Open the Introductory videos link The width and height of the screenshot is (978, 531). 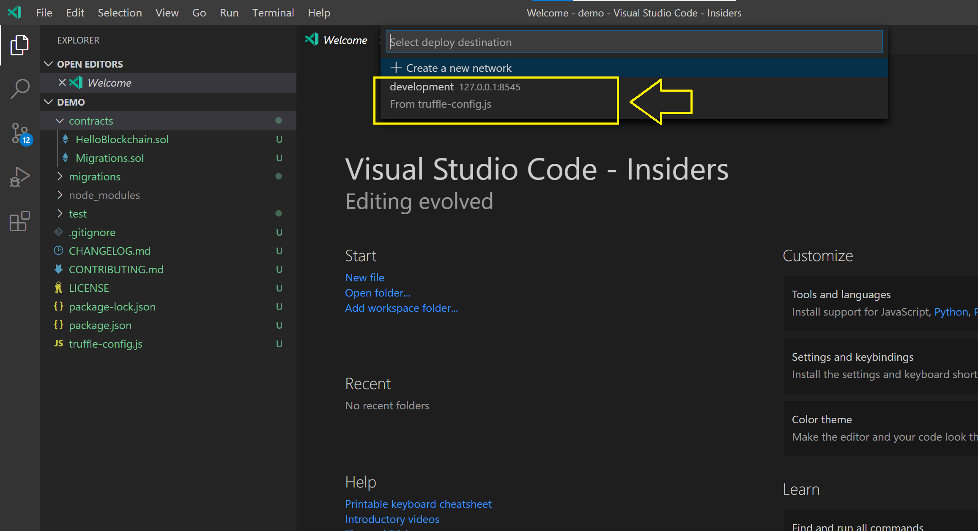(x=392, y=519)
